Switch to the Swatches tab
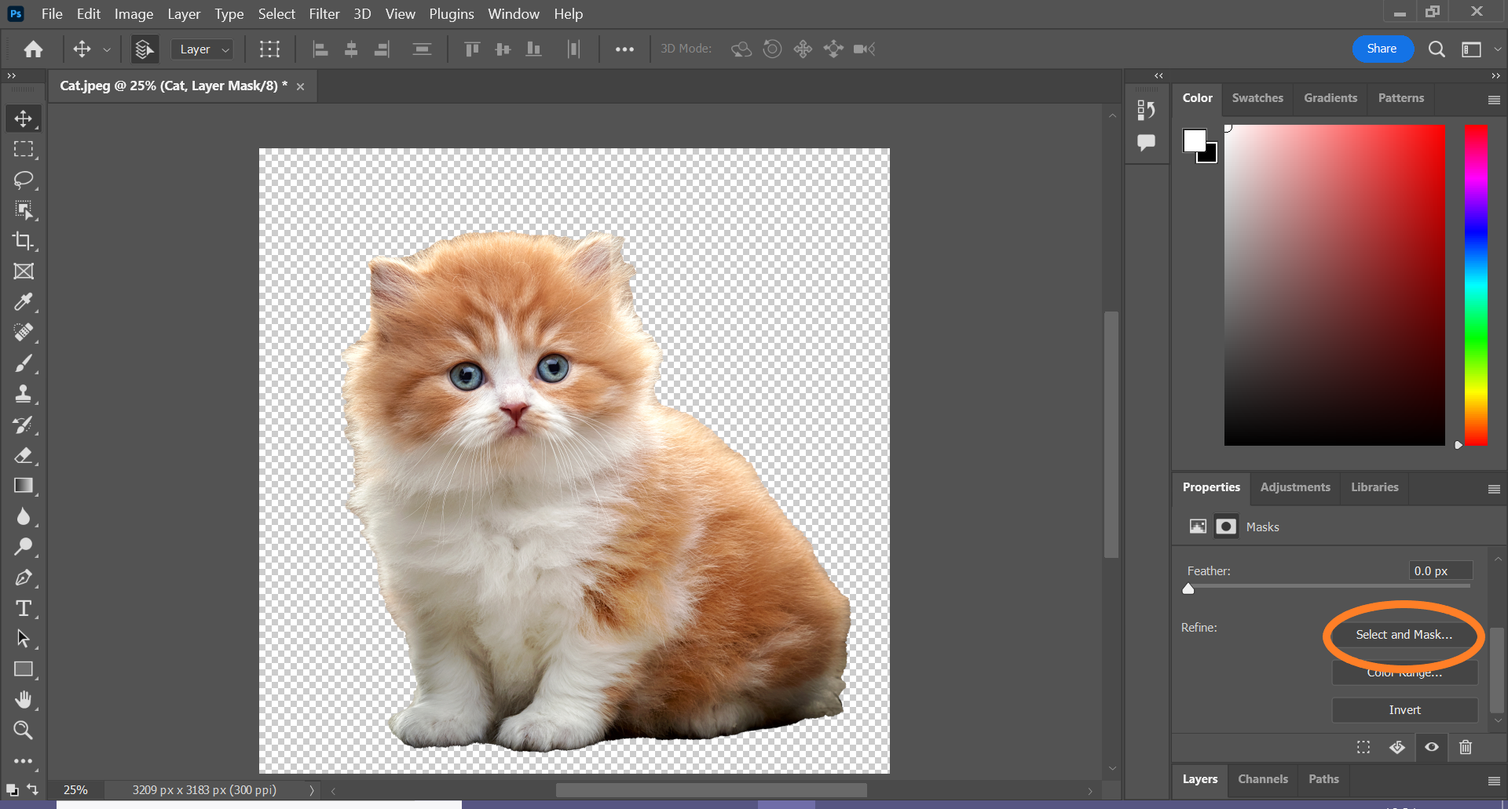Screen dimensions: 1508x809 [x=1257, y=98]
